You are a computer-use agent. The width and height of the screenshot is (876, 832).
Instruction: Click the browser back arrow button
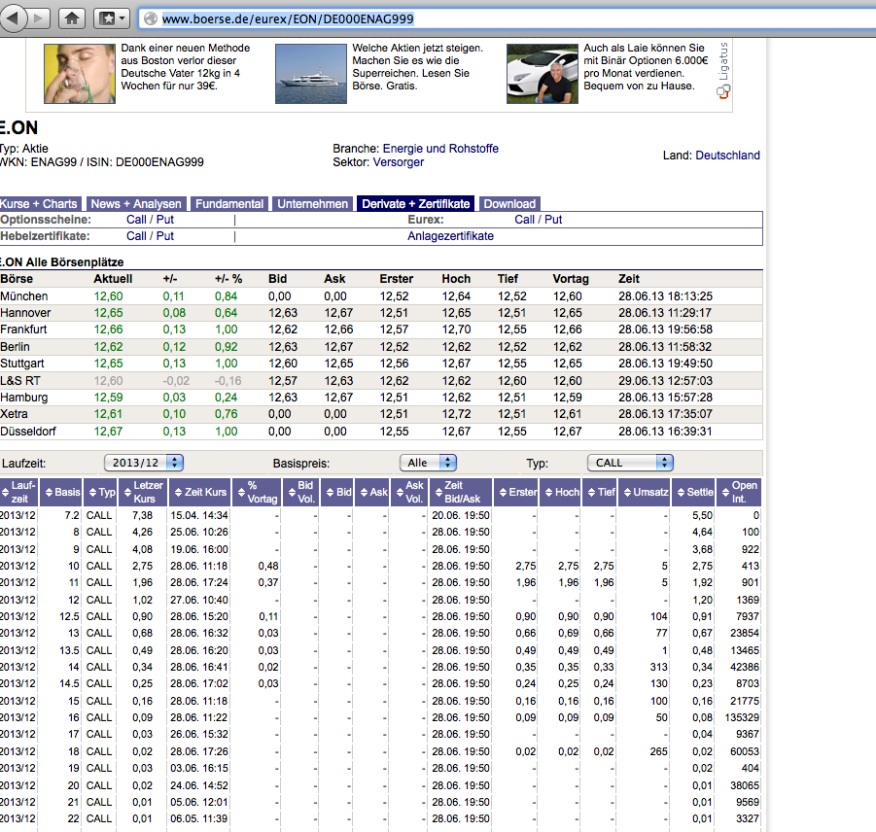[13, 17]
